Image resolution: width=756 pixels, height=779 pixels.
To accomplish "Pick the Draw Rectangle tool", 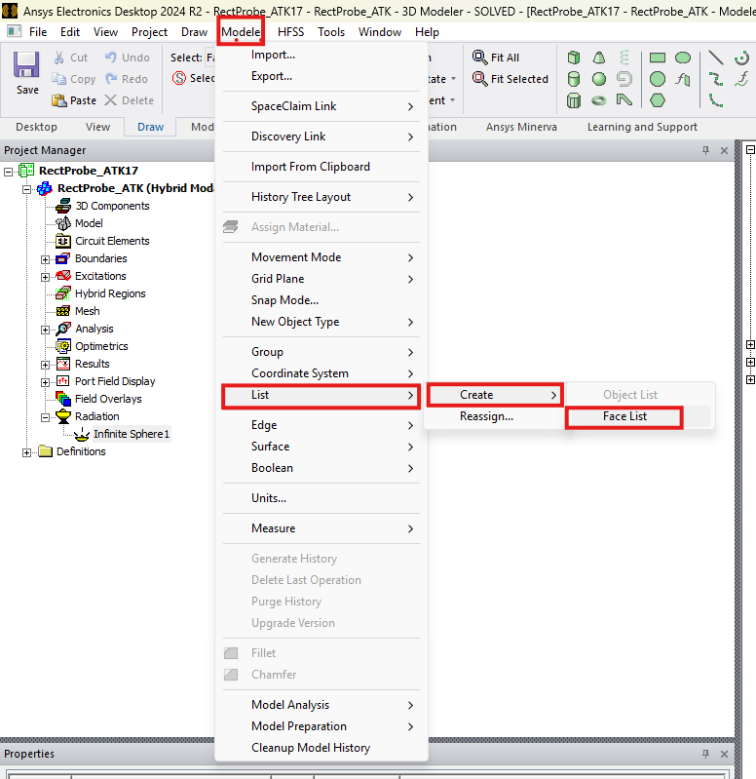I will tap(658, 58).
